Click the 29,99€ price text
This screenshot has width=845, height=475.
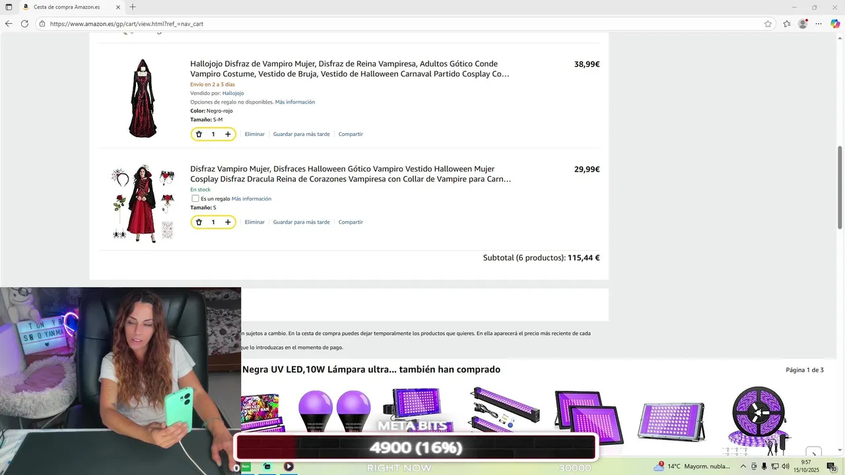pyautogui.click(x=587, y=170)
